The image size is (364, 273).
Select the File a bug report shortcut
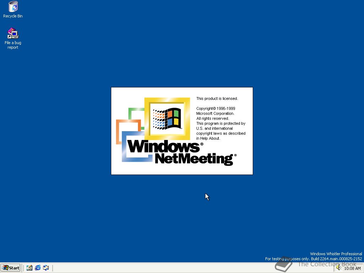[x=13, y=38]
